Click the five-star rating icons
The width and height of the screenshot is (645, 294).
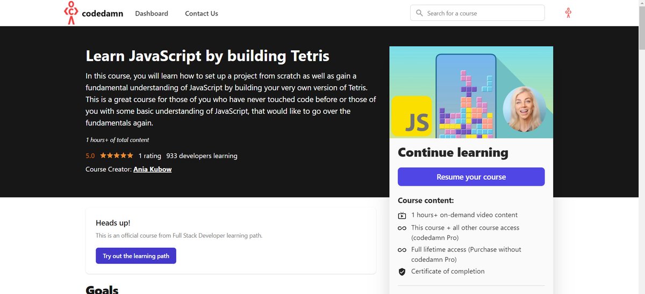coord(116,156)
